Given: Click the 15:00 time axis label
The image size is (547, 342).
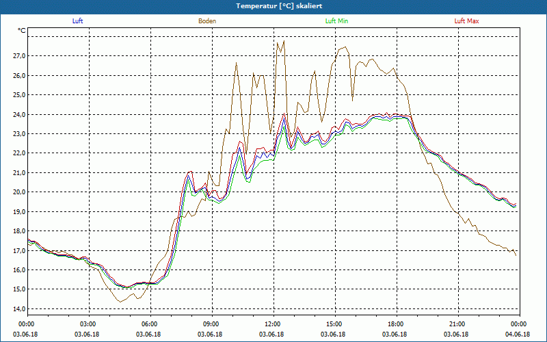Looking at the screenshot, I should click(334, 324).
